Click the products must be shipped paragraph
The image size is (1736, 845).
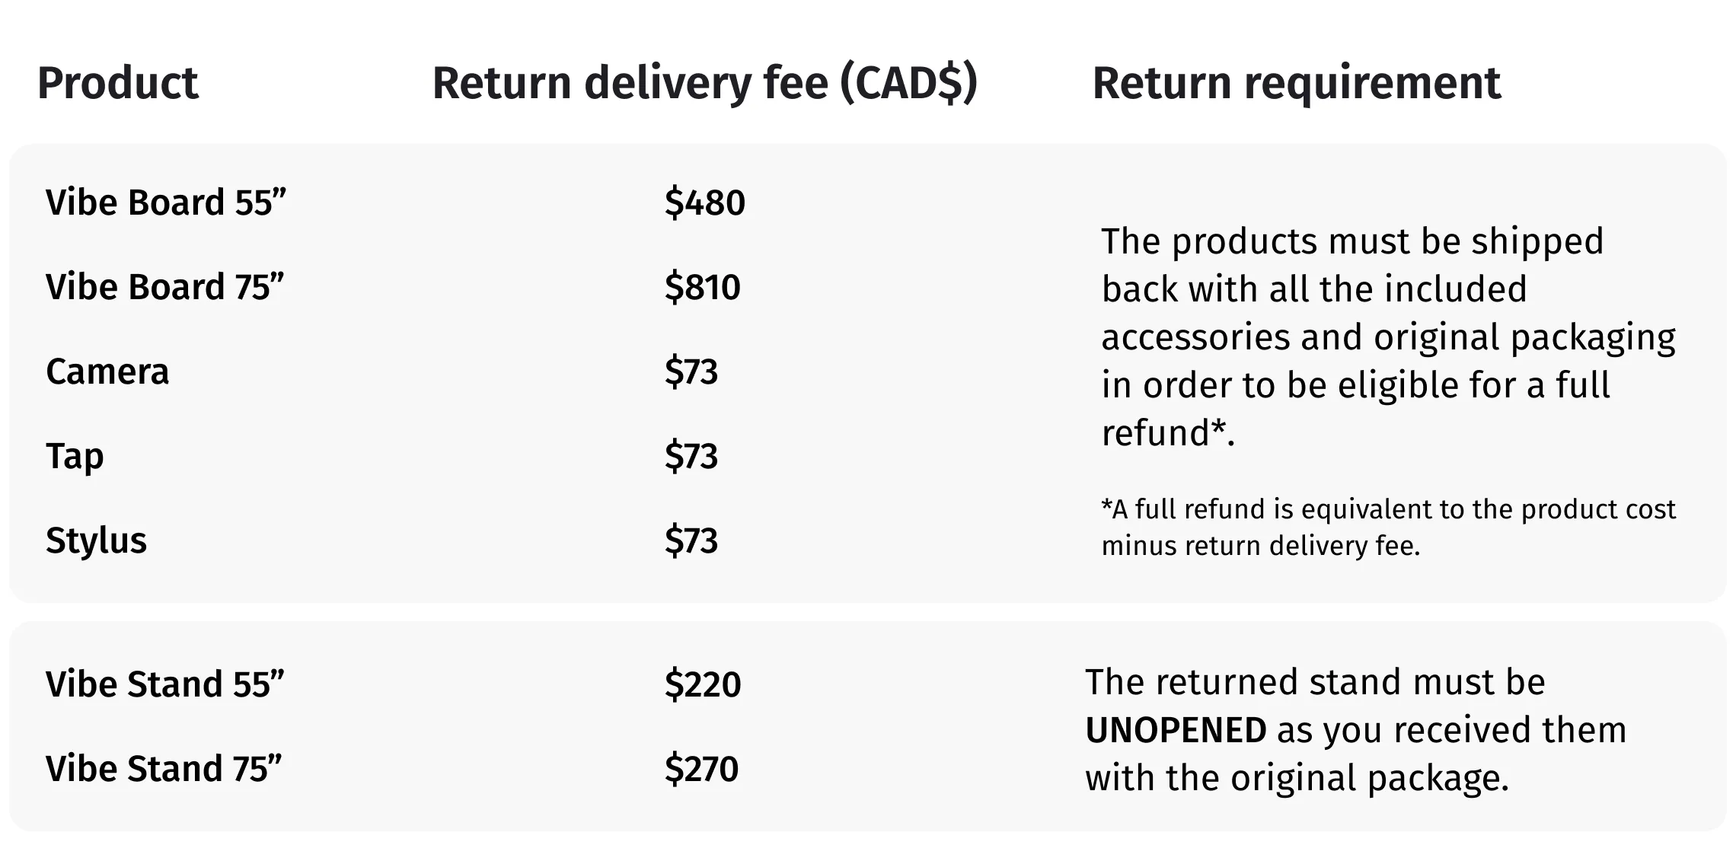[1389, 337]
